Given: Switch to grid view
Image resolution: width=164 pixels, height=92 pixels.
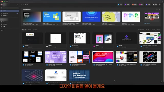Looking at the screenshot, I should [x=158, y=30].
